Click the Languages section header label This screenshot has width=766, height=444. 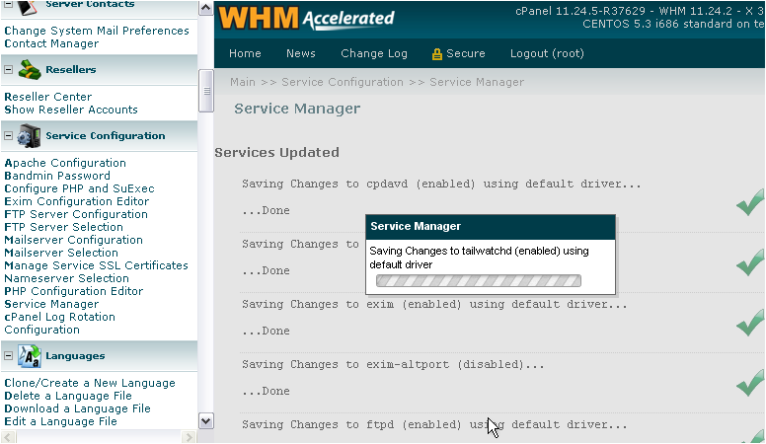click(x=75, y=355)
